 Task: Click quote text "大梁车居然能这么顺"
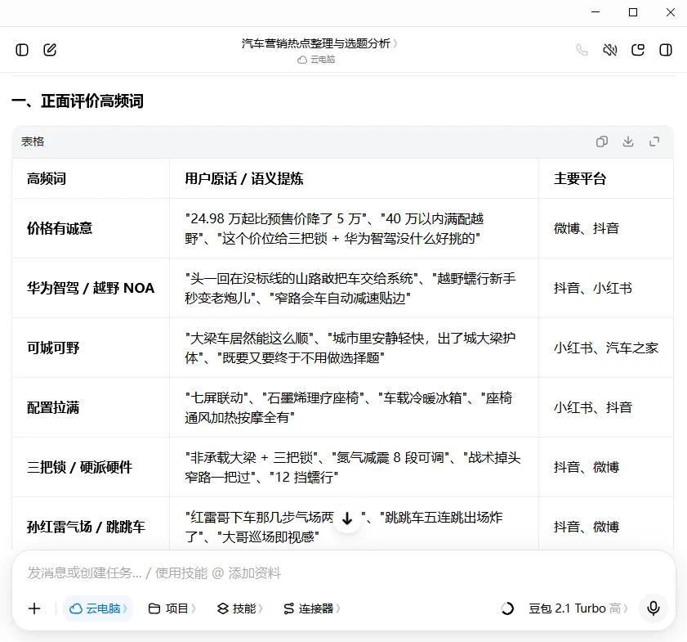click(250, 338)
